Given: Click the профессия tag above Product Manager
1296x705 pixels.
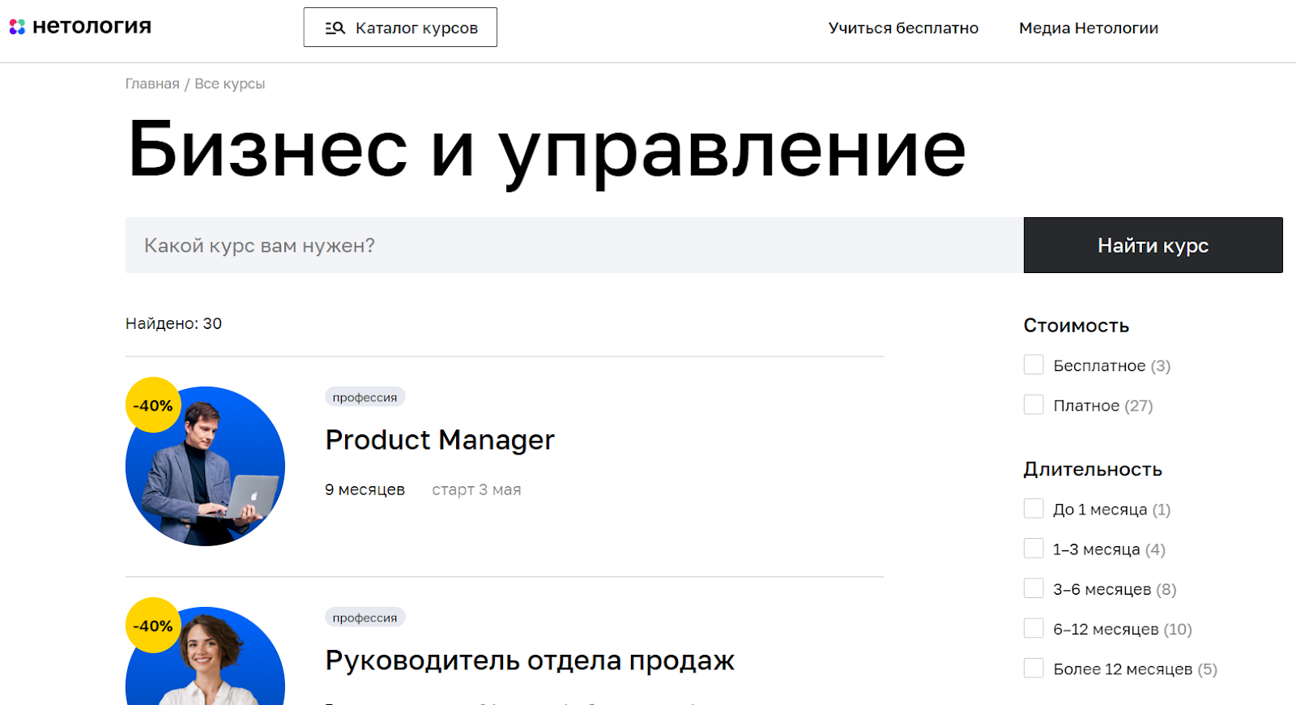Looking at the screenshot, I should (x=364, y=397).
